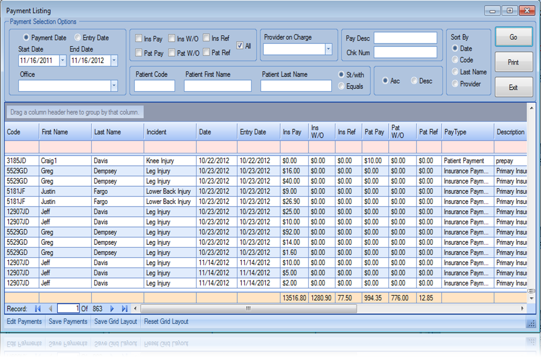Screen dimensions: 541x362
Task: Click the Print button
Action: pyautogui.click(x=513, y=62)
